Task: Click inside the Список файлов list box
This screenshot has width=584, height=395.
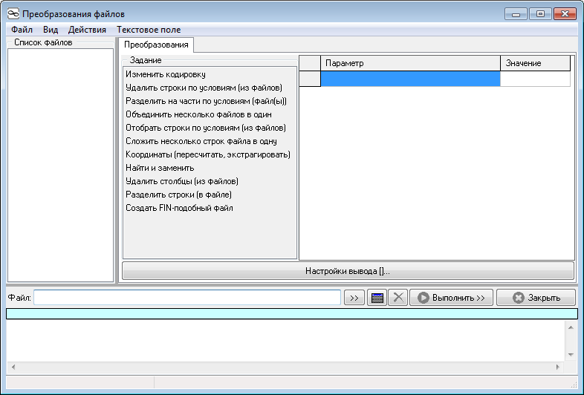Action: (x=61, y=166)
